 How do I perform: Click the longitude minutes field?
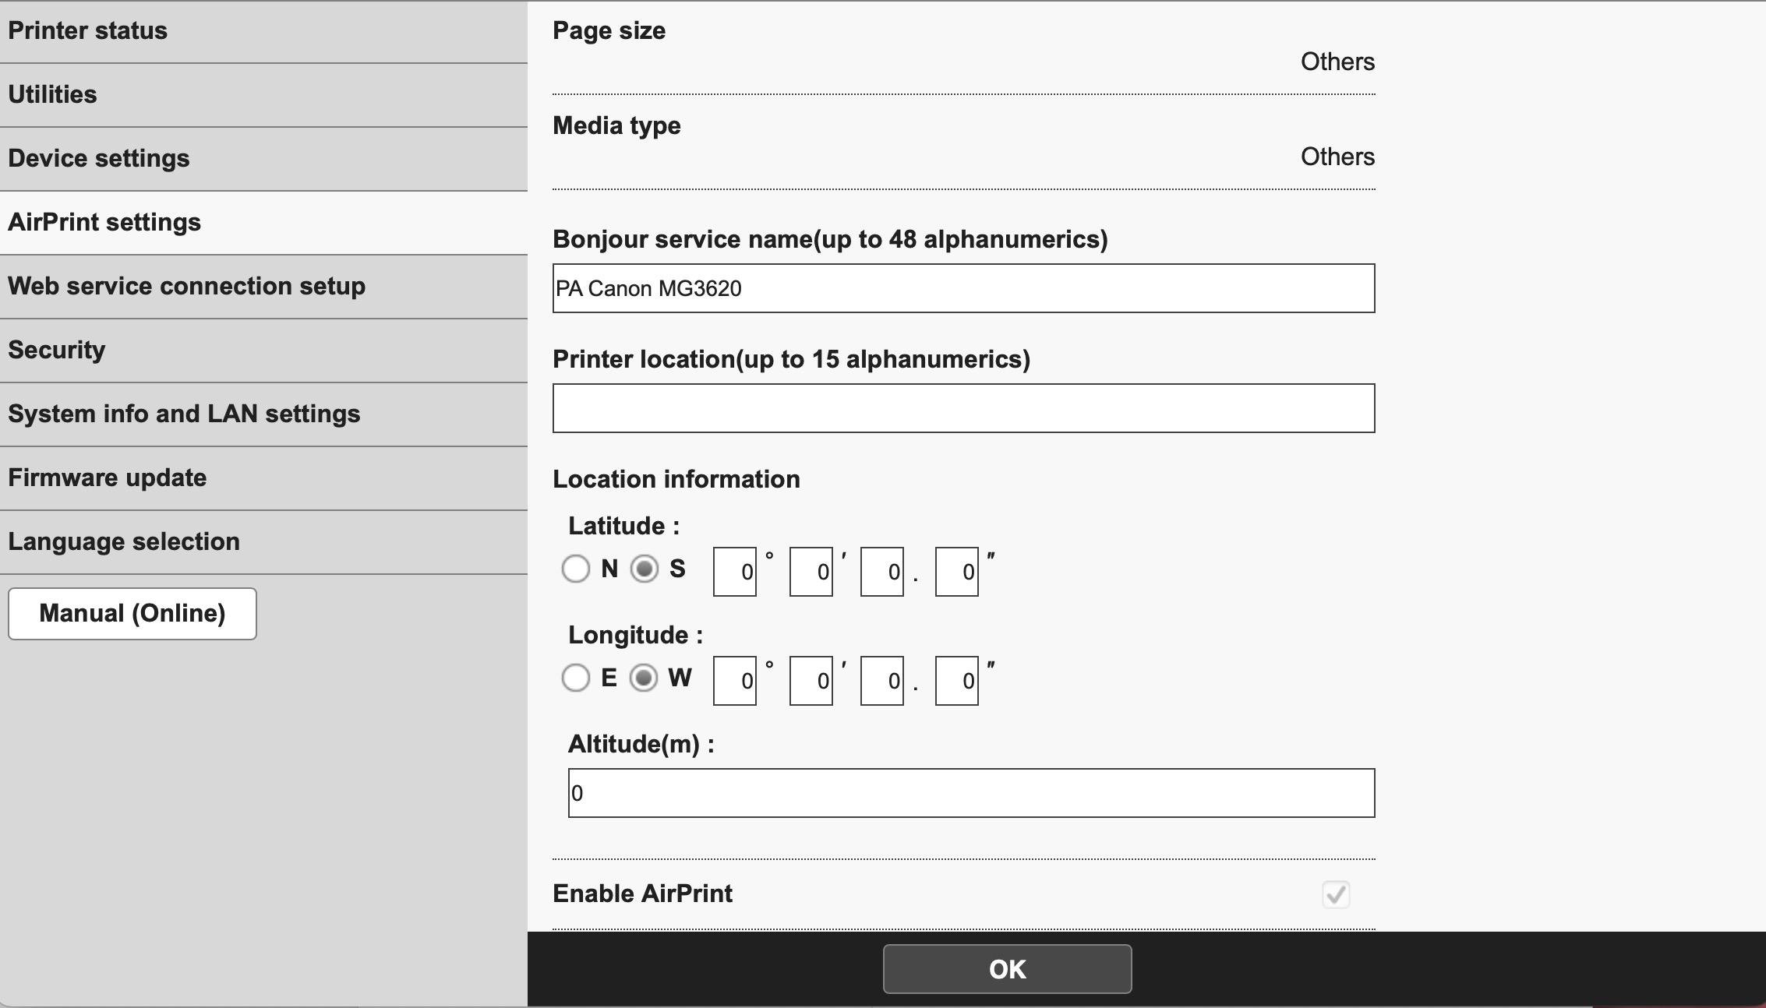[811, 682]
